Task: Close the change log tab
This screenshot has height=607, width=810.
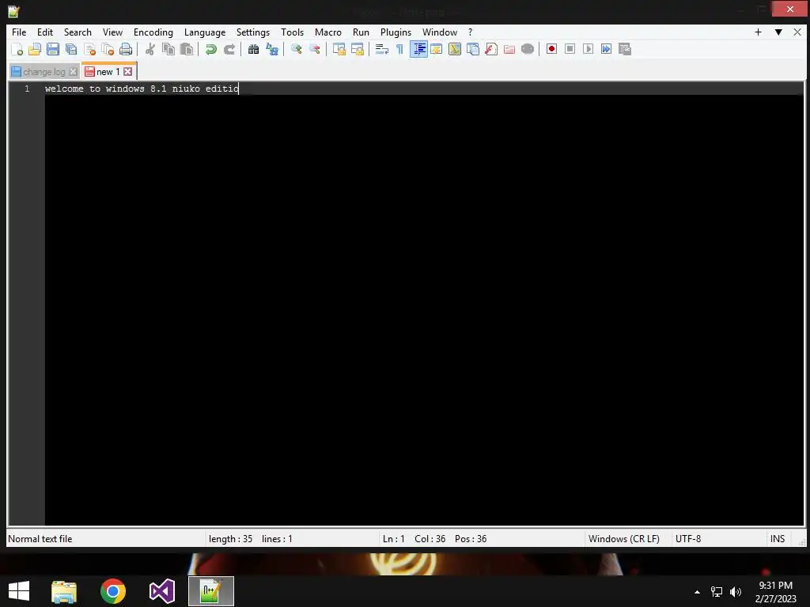Action: (74, 72)
